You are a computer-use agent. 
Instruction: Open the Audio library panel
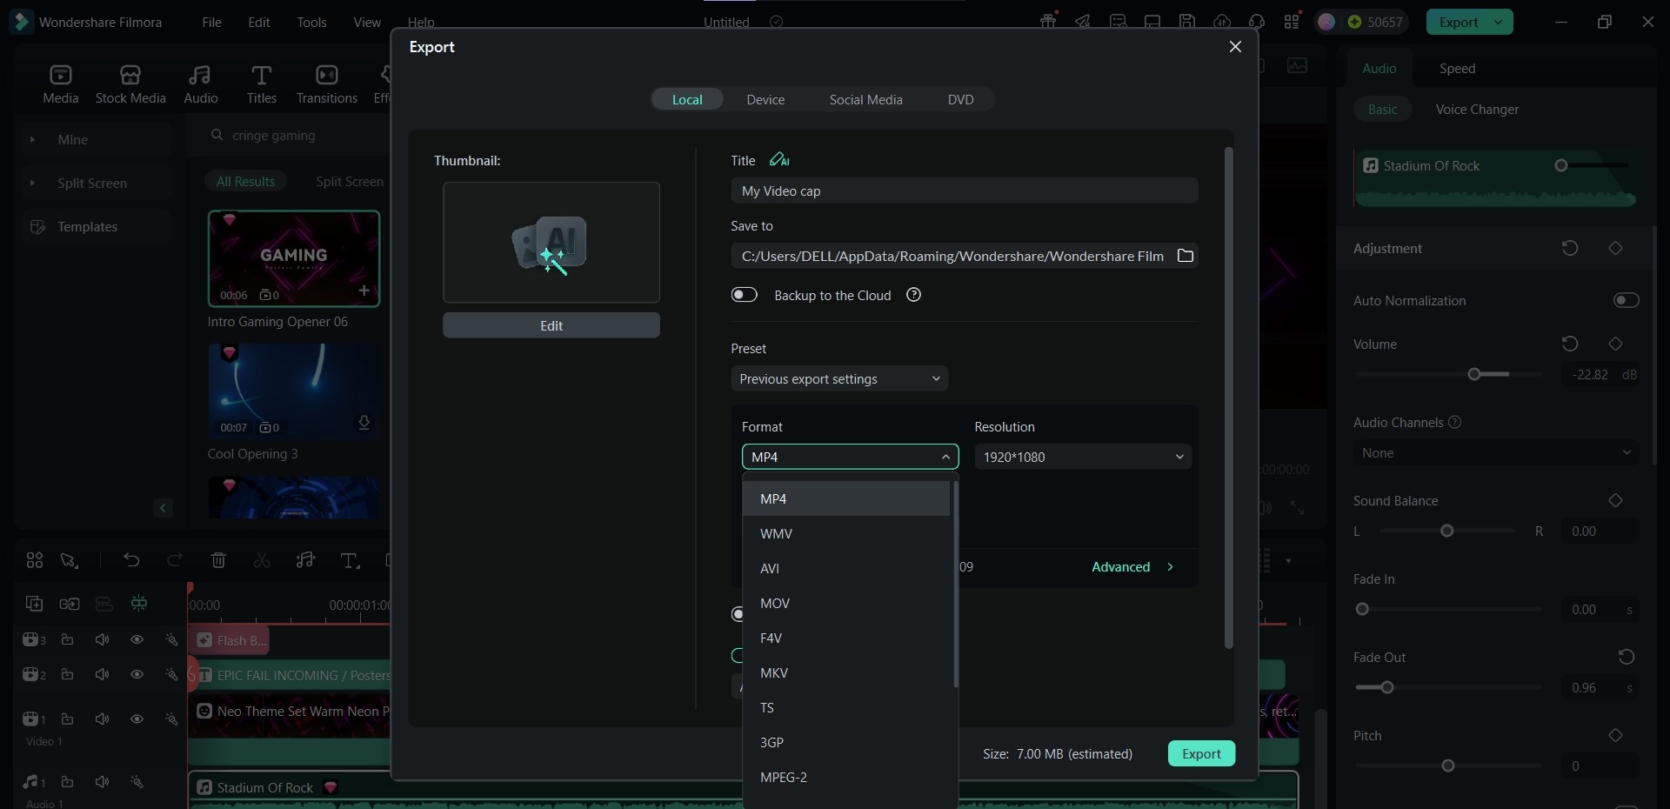click(201, 84)
